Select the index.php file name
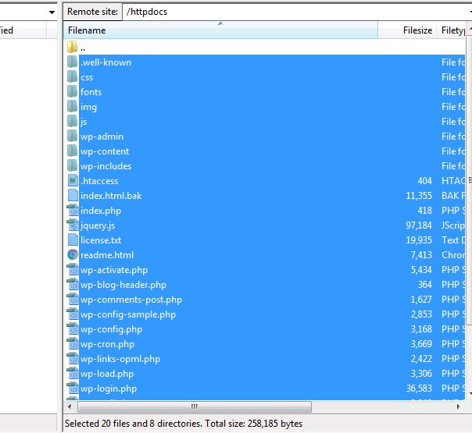Viewport: 472px width, 433px height. coord(101,211)
